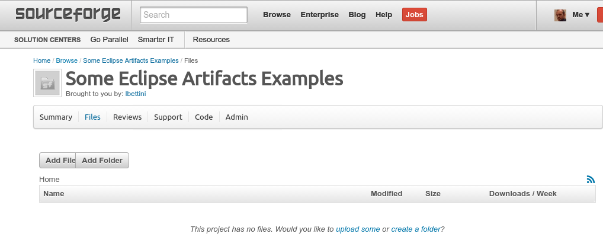This screenshot has height=243, width=603.
Task: Go to the Blog page
Action: (x=357, y=15)
